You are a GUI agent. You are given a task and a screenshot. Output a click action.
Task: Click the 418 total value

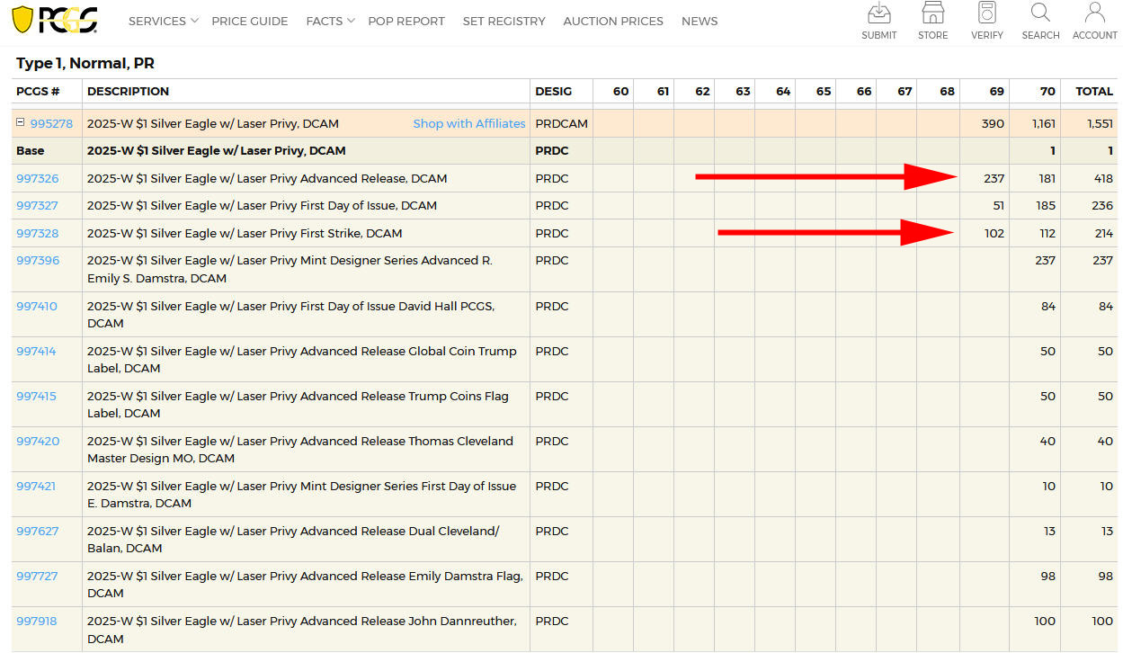[x=1102, y=178]
